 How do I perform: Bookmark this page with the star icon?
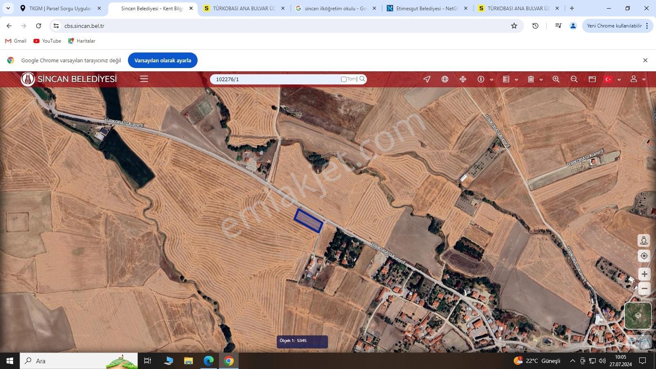(x=514, y=26)
